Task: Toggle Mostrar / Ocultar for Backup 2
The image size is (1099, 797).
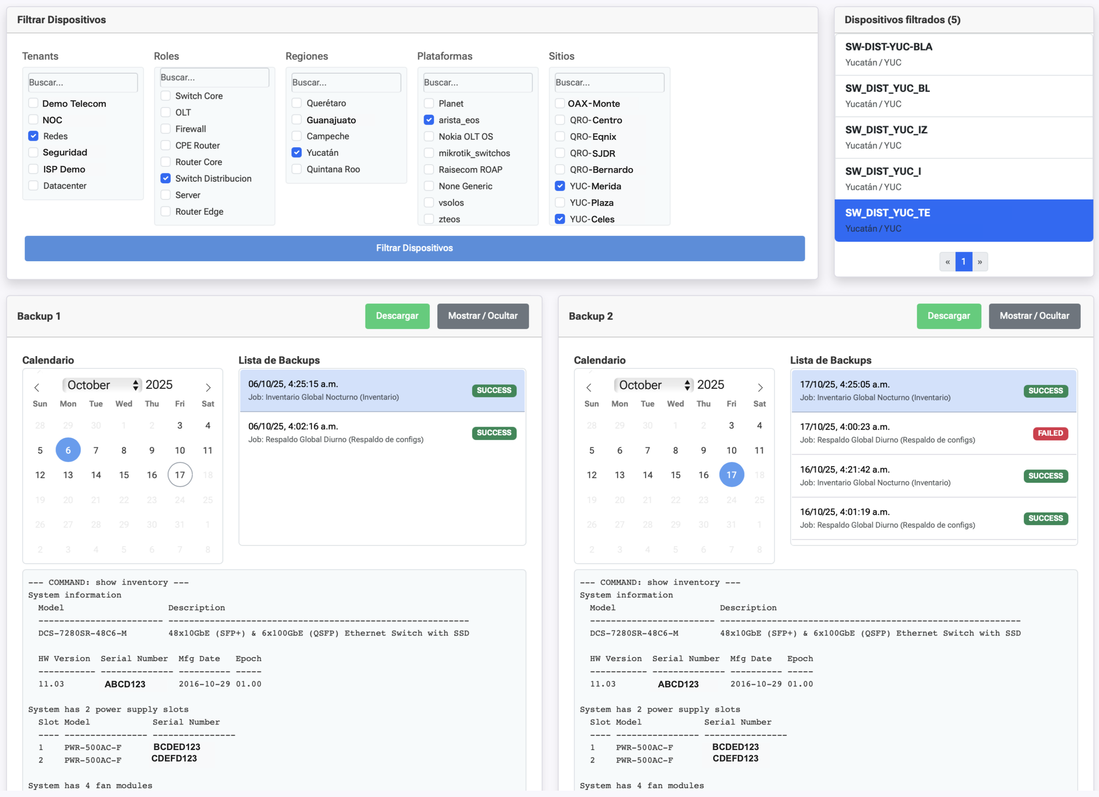Action: click(1034, 316)
